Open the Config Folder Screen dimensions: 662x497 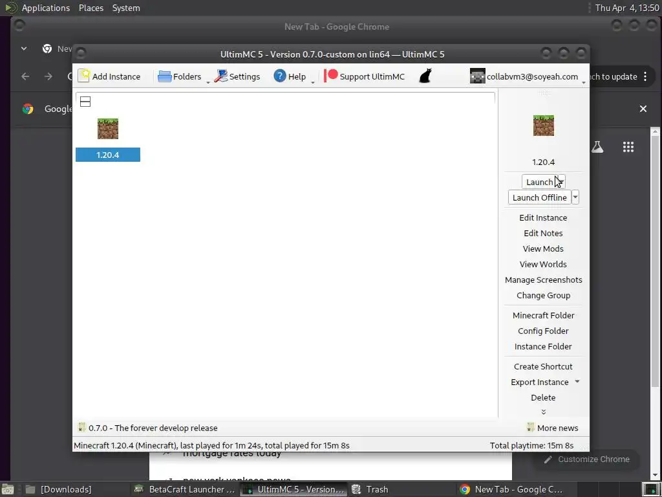click(543, 331)
